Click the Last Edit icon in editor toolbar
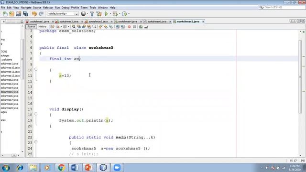Viewport: 306px width, 172px height. (52, 27)
